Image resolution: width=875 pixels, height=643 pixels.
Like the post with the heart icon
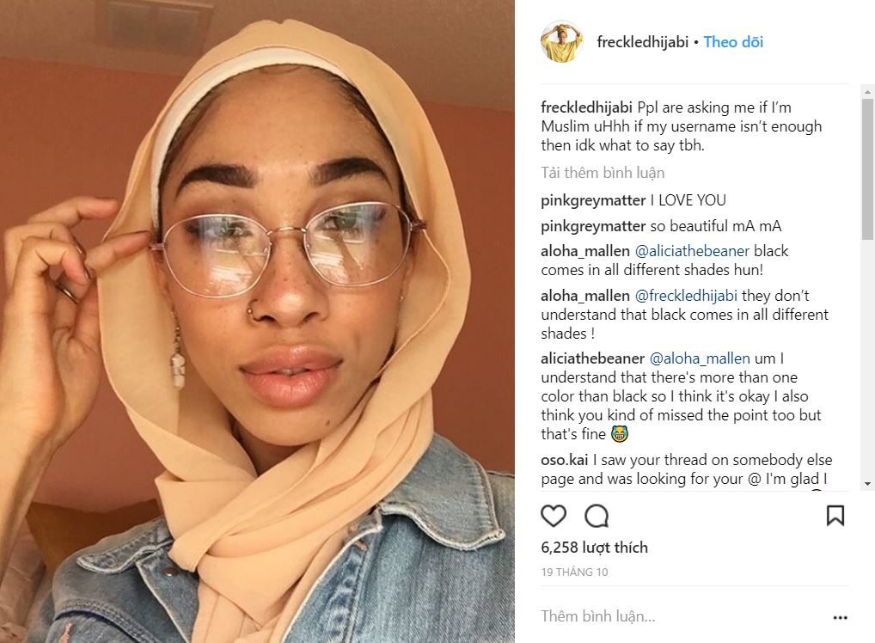tap(554, 516)
